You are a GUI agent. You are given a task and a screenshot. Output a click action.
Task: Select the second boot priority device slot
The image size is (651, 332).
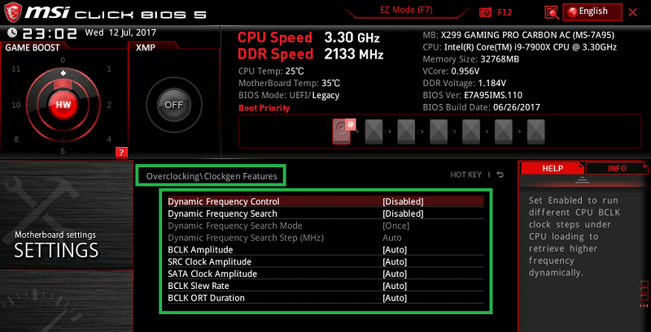374,130
